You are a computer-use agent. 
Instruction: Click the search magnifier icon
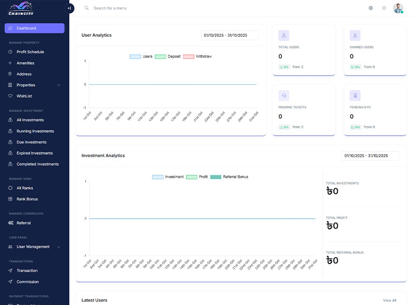tap(86, 8)
